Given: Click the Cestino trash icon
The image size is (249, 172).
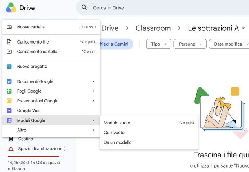Looking at the screenshot, I should (11, 139).
